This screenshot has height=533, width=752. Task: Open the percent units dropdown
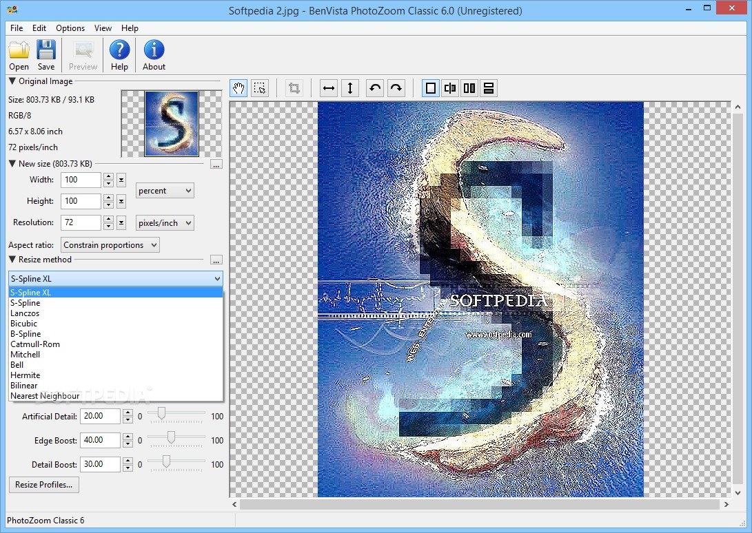(165, 191)
